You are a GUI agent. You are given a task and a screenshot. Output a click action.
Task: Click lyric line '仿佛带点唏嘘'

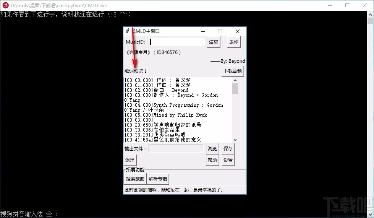[169, 135]
